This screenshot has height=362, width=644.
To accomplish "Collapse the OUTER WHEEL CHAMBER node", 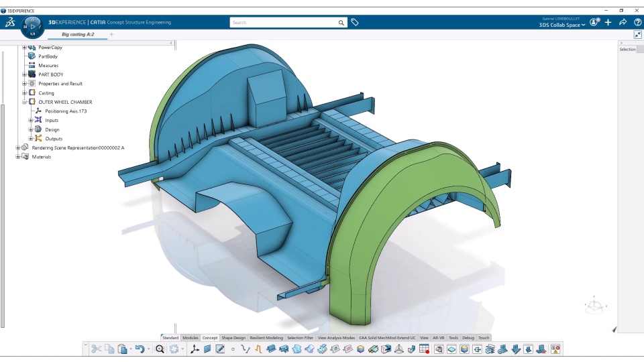I will click(24, 102).
